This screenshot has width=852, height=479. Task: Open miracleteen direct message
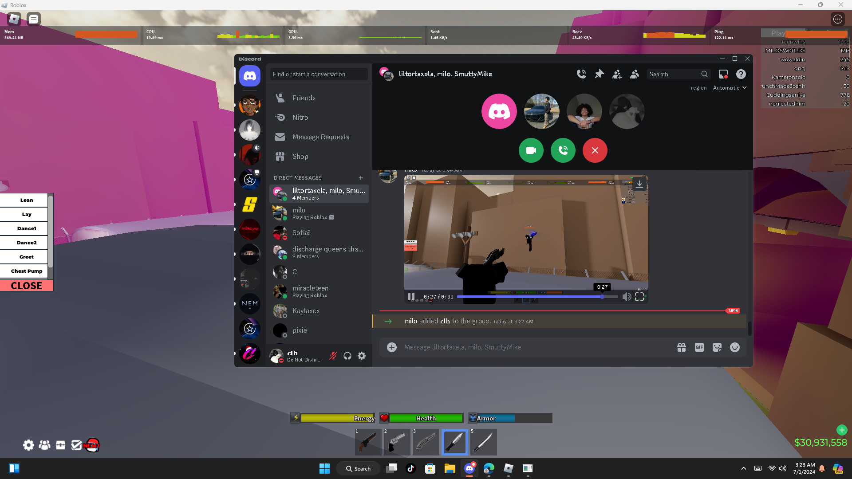(319, 291)
